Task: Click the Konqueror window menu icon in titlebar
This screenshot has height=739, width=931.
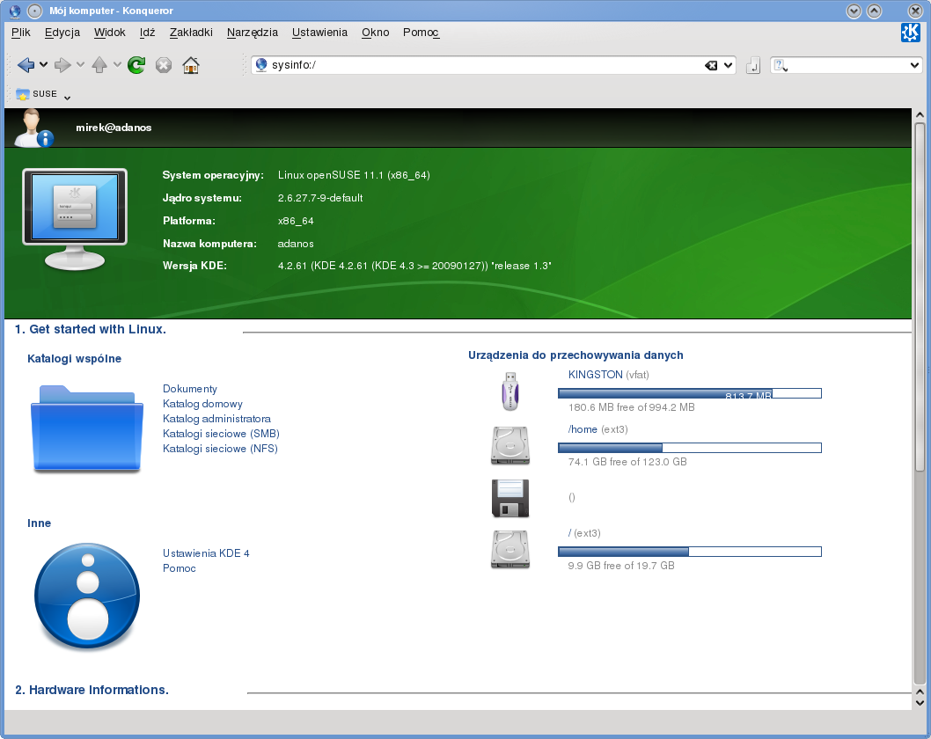Action: pos(14,11)
